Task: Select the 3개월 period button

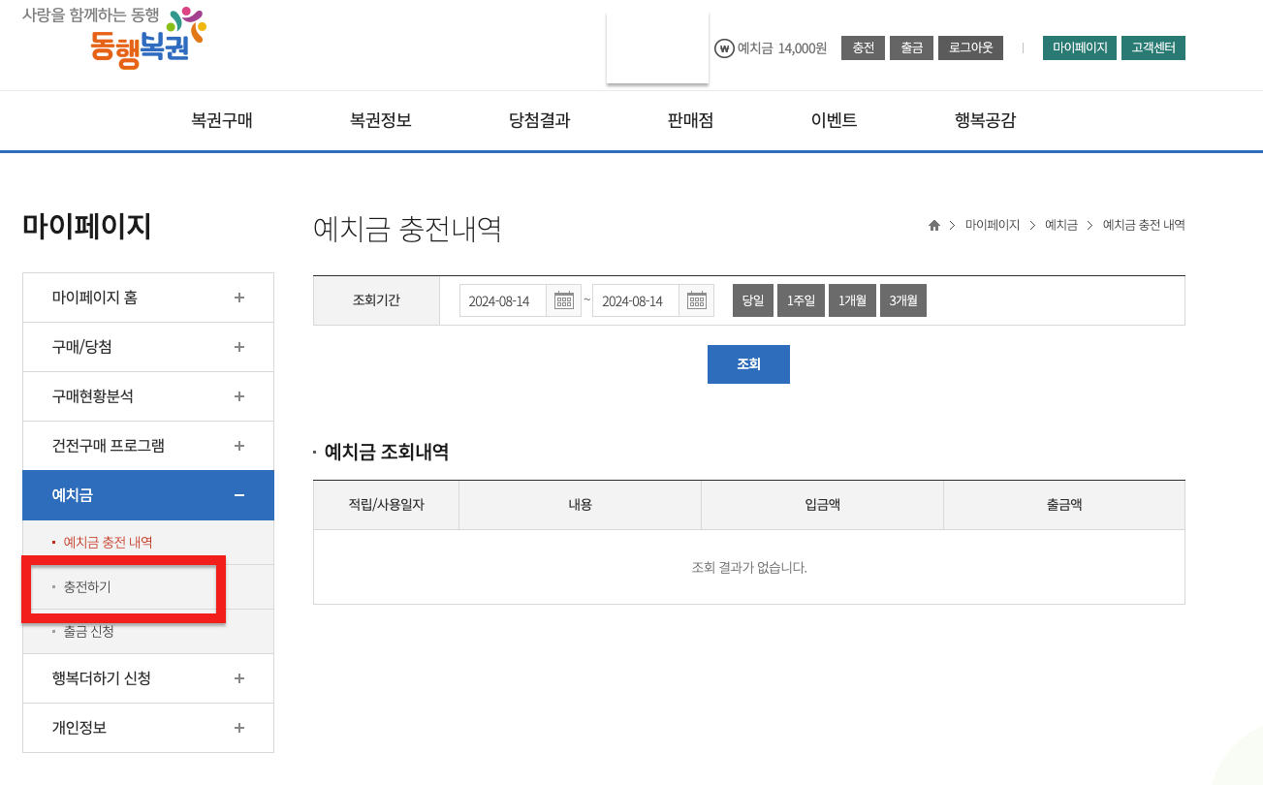Action: pyautogui.click(x=903, y=300)
